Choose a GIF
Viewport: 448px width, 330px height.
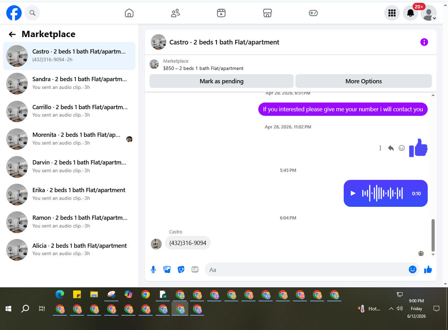coord(195,269)
